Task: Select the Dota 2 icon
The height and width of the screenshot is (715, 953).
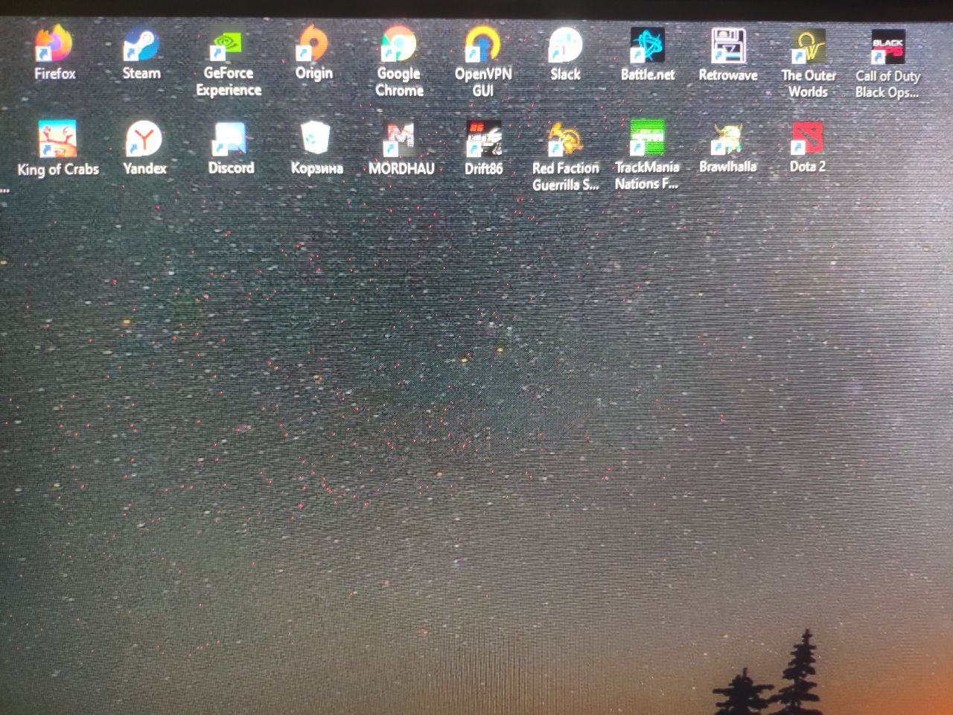Action: (x=807, y=139)
